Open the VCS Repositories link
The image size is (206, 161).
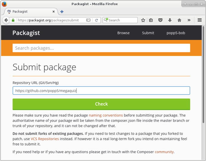pos(45,139)
